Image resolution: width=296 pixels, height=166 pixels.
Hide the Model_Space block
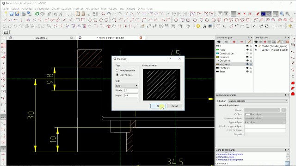pyautogui.click(x=256, y=46)
